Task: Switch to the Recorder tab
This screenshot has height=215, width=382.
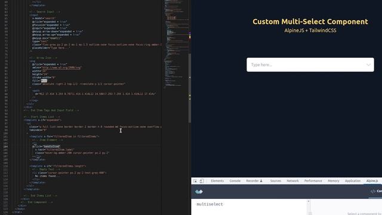Action: (254, 181)
